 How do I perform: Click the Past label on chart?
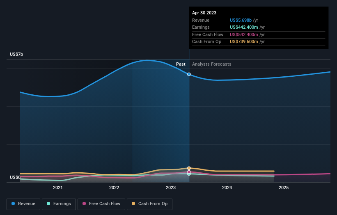coord(181,64)
